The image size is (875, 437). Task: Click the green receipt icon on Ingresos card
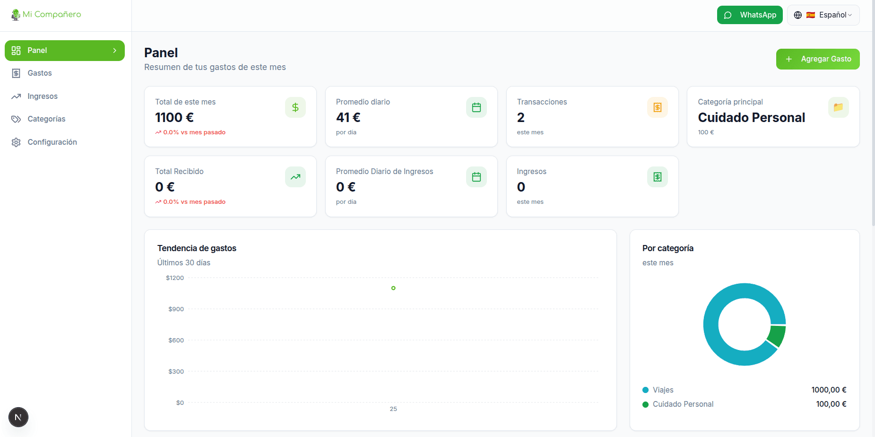coord(657,177)
